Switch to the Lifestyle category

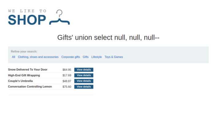[x=97, y=57]
